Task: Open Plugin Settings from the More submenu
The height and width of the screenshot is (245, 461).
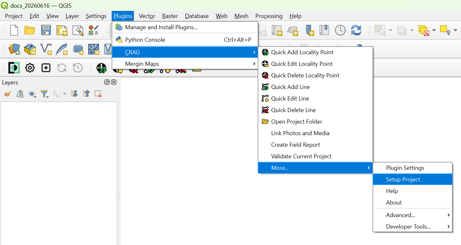Action: click(413, 168)
